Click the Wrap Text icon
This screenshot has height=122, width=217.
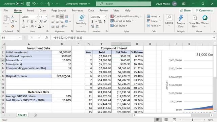click(x=67, y=17)
